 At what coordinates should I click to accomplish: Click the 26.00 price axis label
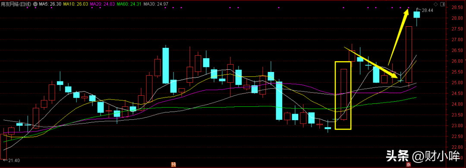457,61
